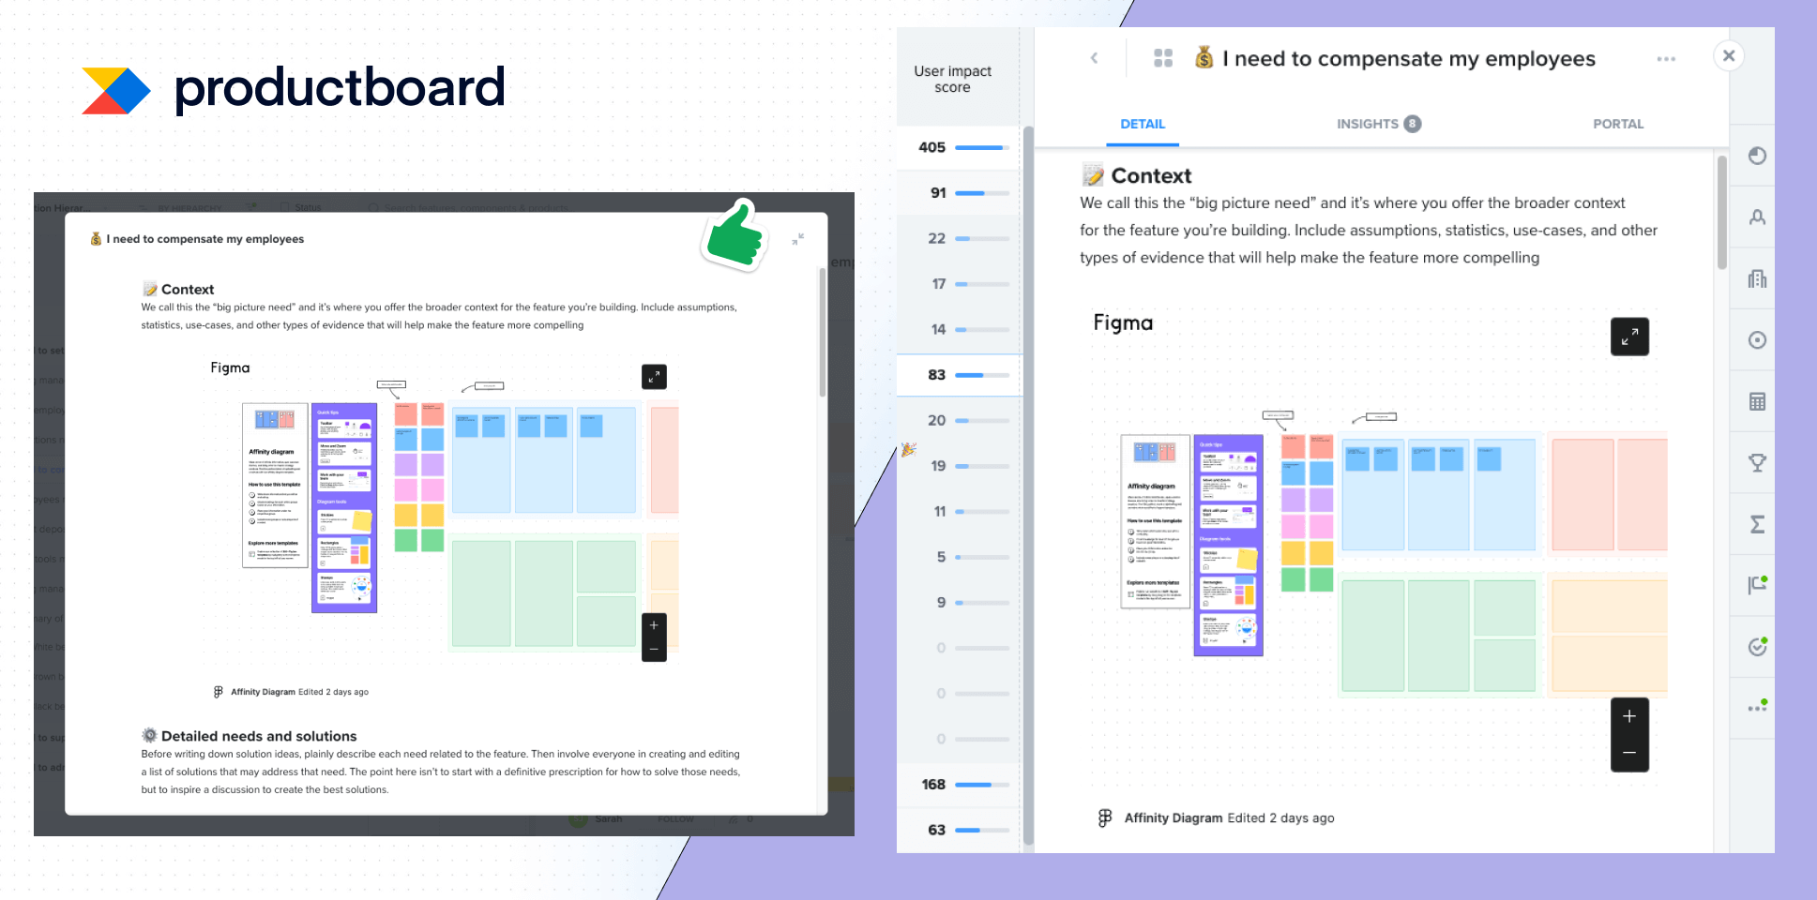Open the grid view icon beside title
Image resolution: width=1817 pixels, height=900 pixels.
coord(1163,58)
